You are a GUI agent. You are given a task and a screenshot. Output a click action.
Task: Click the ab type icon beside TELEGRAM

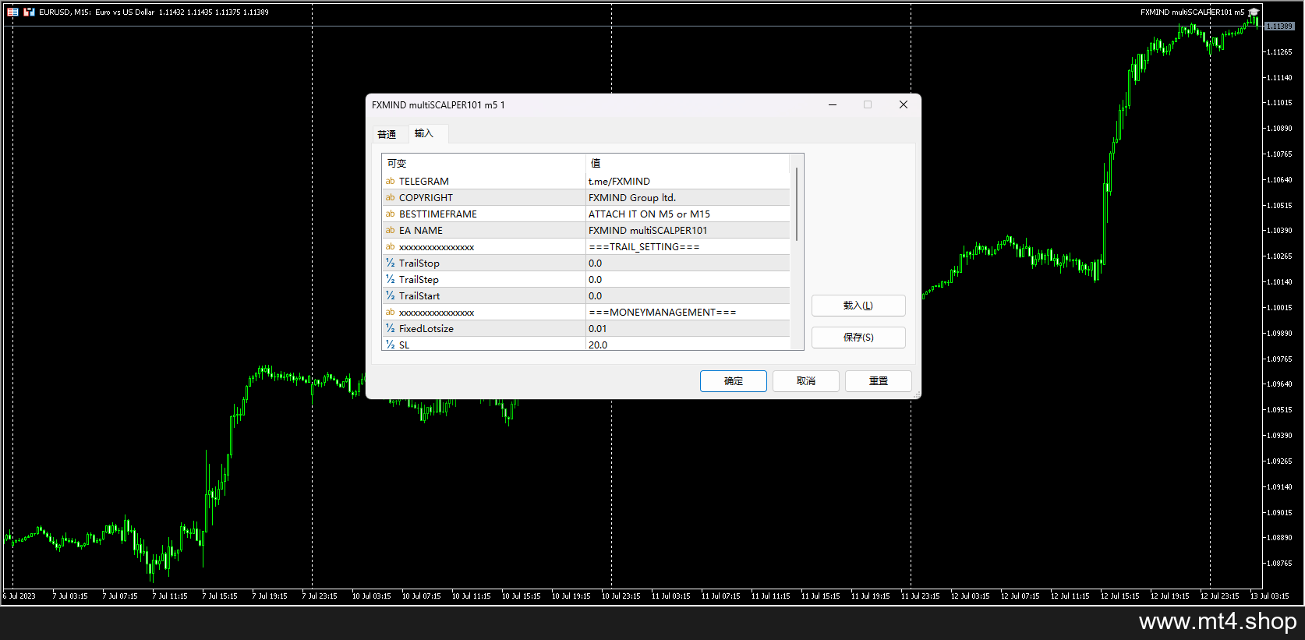(x=390, y=181)
